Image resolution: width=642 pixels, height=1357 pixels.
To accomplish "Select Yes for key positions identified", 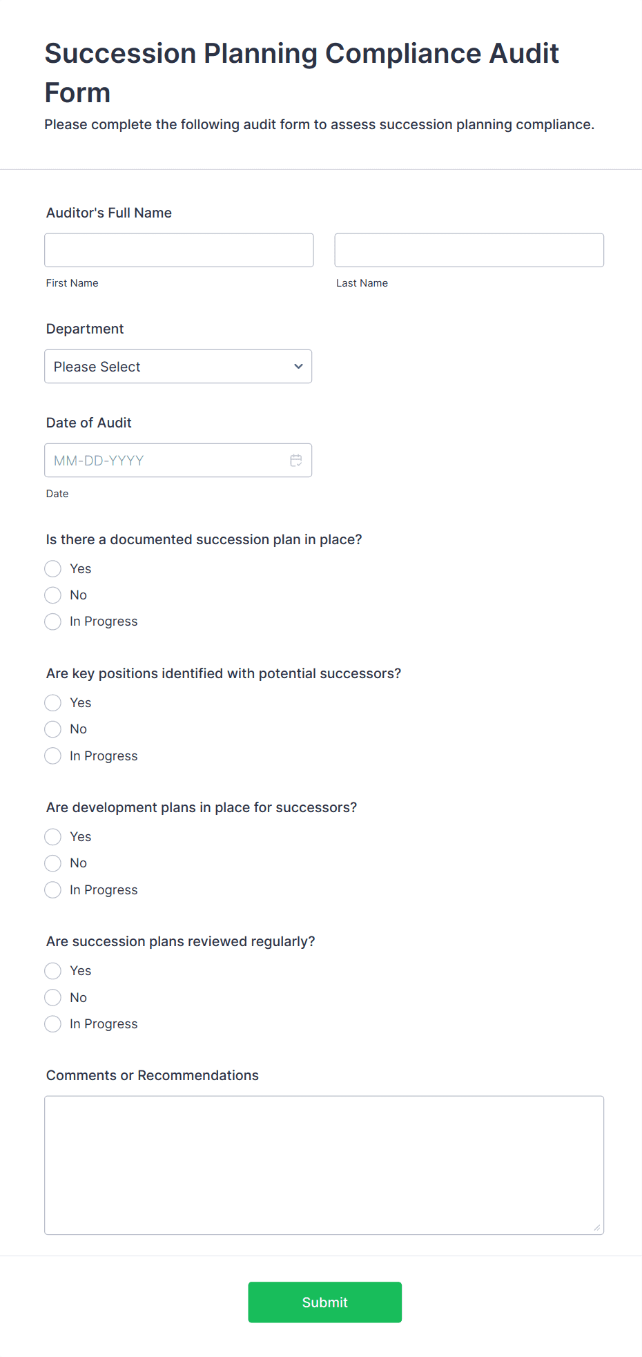I will [53, 703].
